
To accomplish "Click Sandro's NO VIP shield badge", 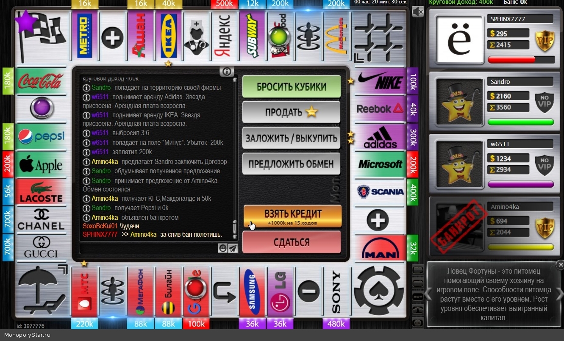I will 545,103.
